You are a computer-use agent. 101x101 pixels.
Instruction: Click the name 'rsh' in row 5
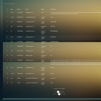[11, 31]
